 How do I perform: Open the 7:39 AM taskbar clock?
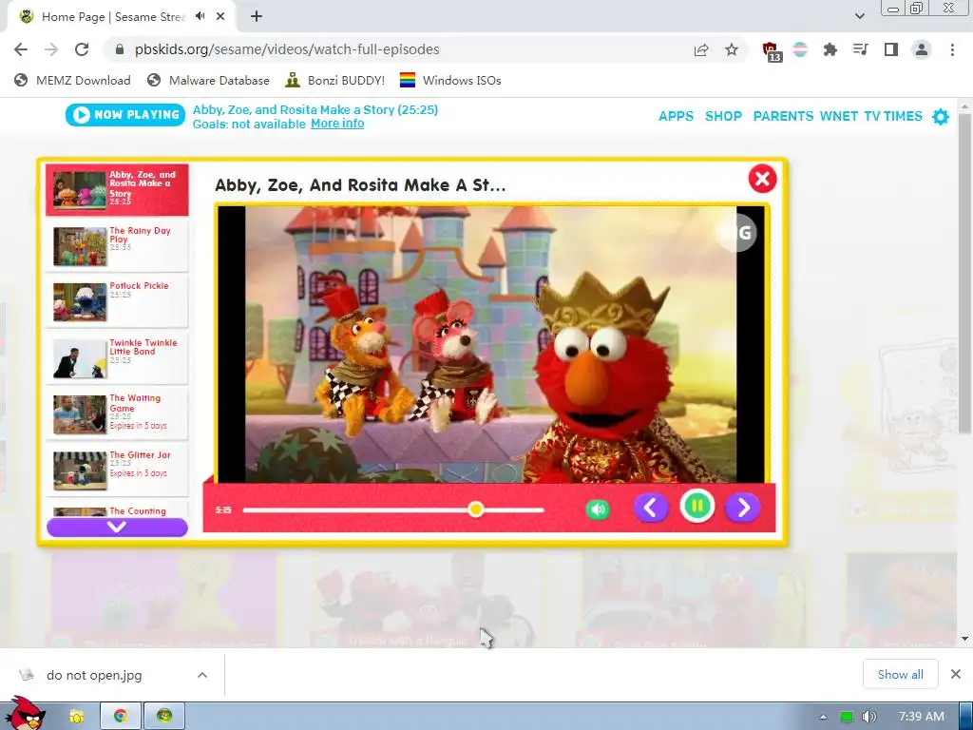[x=922, y=717]
